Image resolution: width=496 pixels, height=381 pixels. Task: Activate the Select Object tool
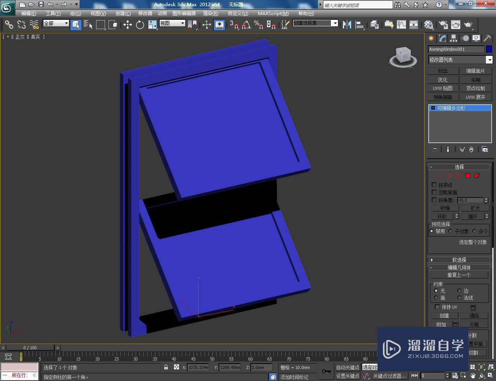point(76,25)
